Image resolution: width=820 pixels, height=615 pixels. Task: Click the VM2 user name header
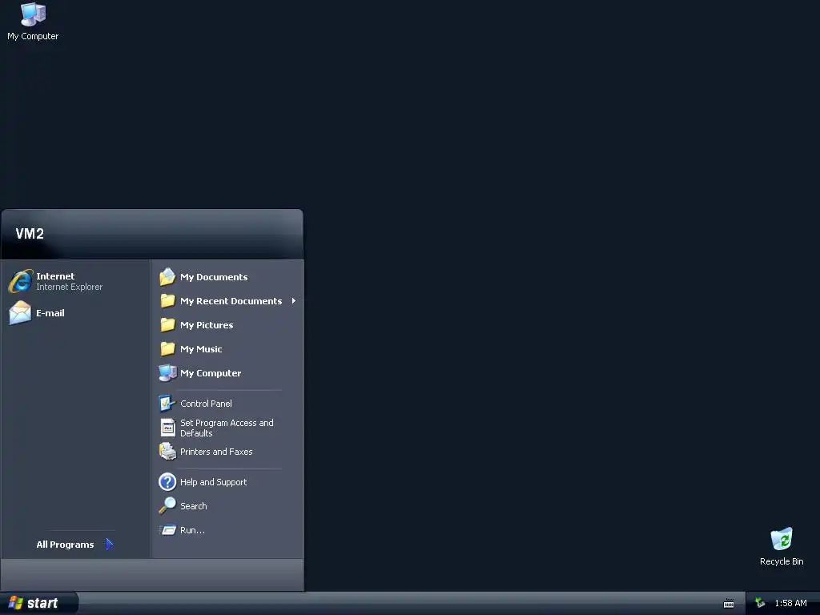pyautogui.click(x=30, y=234)
